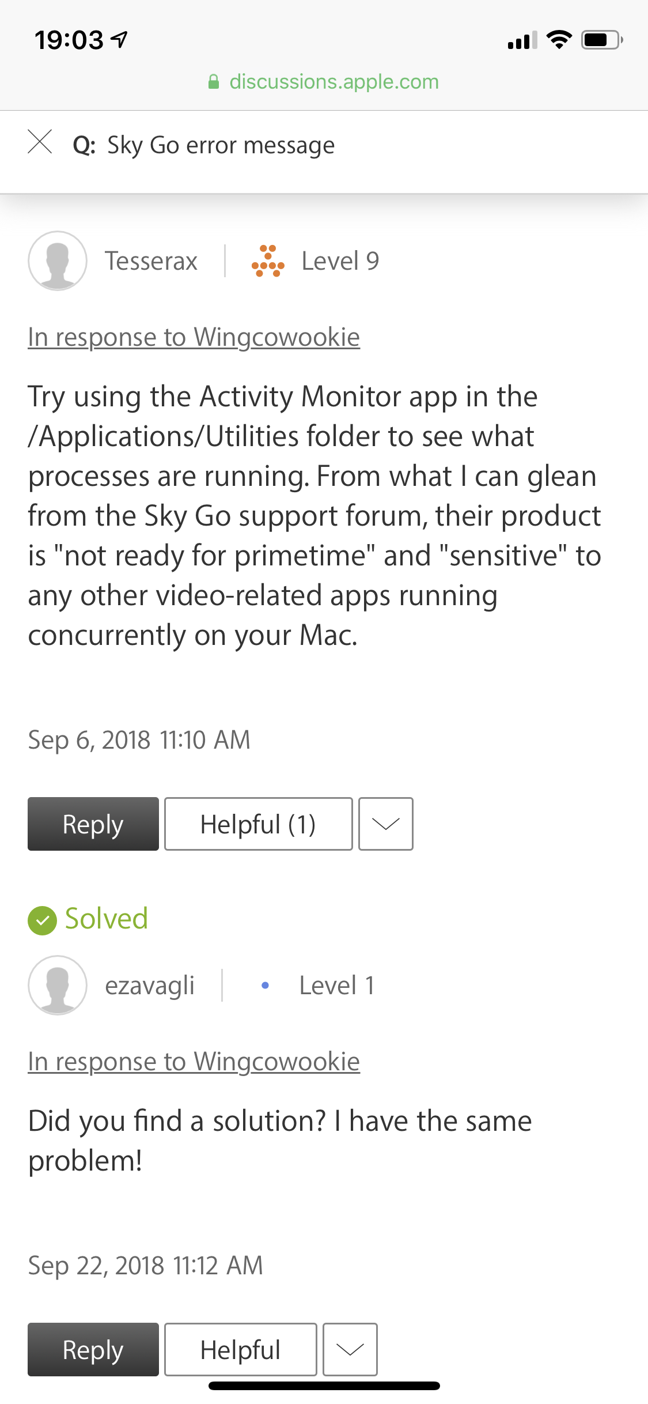The height and width of the screenshot is (1404, 648).
Task: Expand options dropdown on ezavagli's reply
Action: pos(350,1349)
